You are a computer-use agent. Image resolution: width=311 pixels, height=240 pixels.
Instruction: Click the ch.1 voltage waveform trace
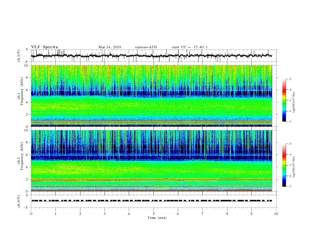tap(151, 56)
